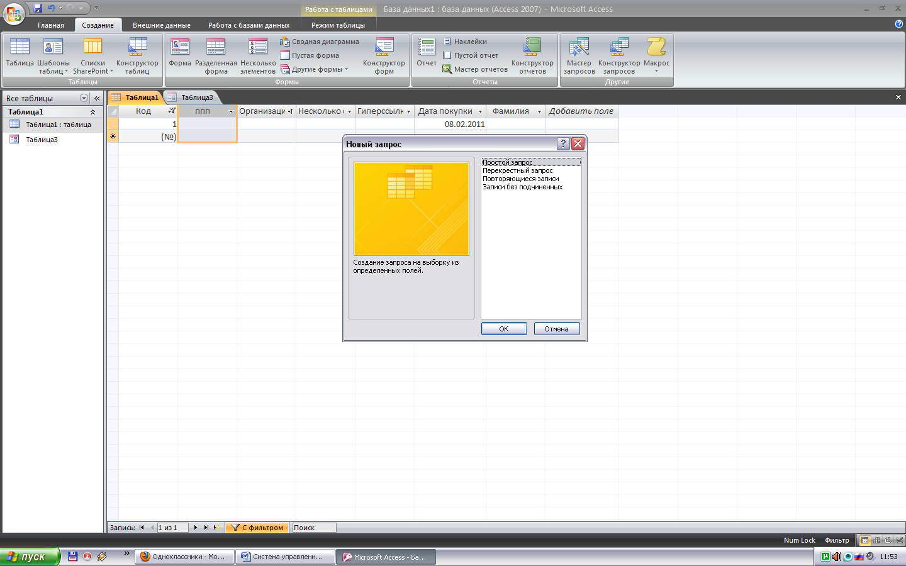Create new blank record in navigation bar
This screenshot has height=566, width=906.
tap(216, 528)
